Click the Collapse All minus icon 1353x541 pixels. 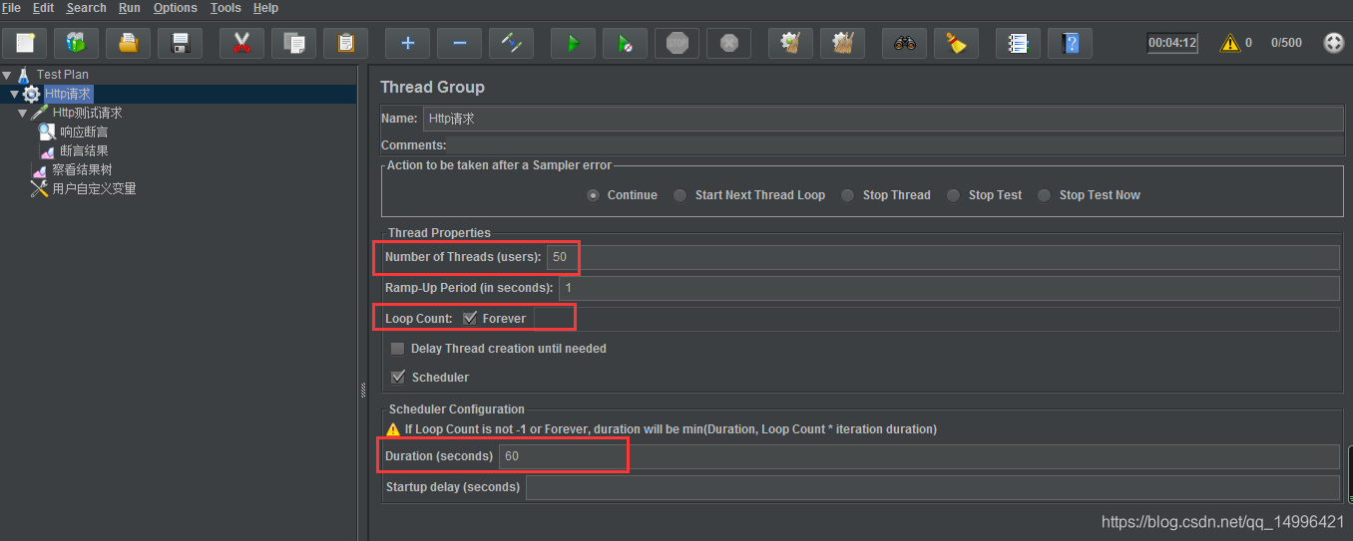coord(459,43)
